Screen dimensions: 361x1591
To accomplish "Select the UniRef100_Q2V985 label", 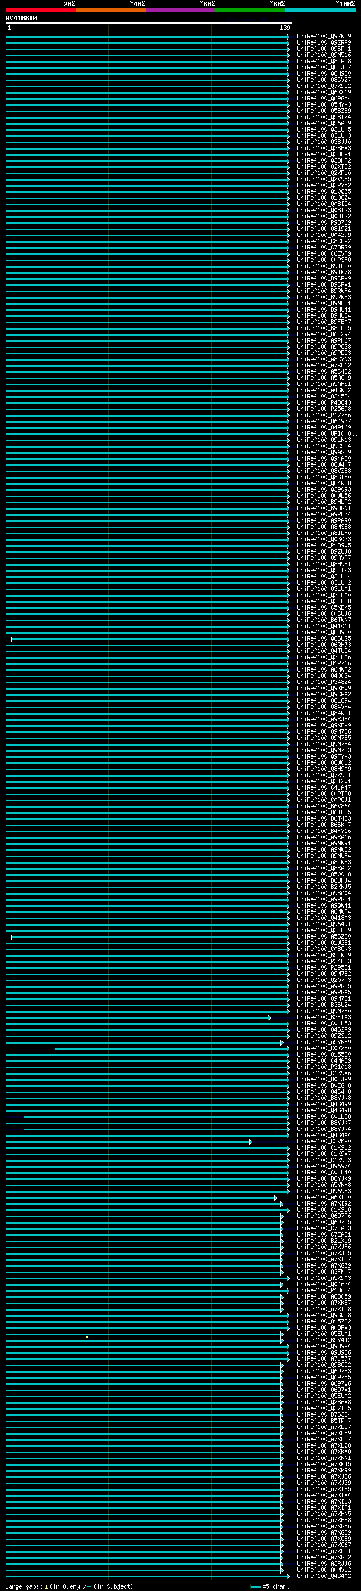I will (x=324, y=179).
